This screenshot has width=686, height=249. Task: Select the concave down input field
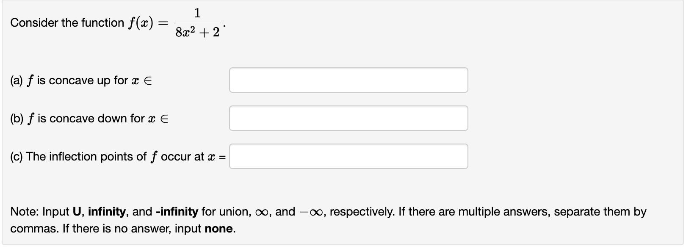click(348, 118)
